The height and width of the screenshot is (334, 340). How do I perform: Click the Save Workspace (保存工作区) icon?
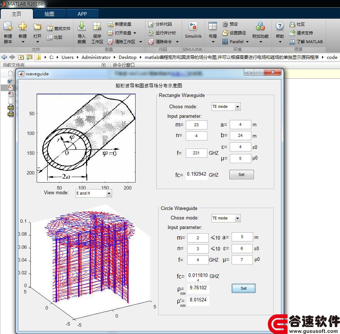[x=97, y=26]
